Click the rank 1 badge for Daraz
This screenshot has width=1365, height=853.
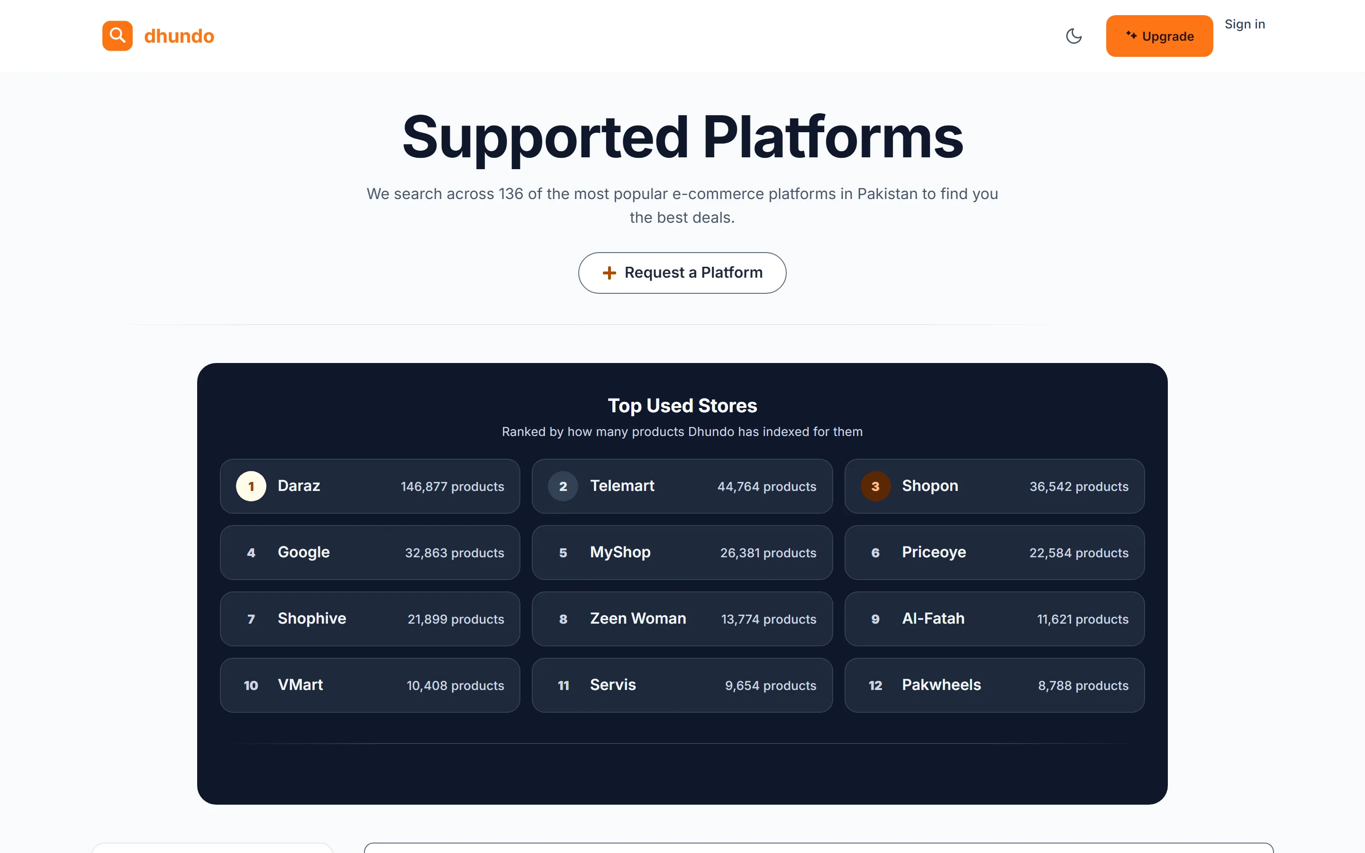pos(251,486)
